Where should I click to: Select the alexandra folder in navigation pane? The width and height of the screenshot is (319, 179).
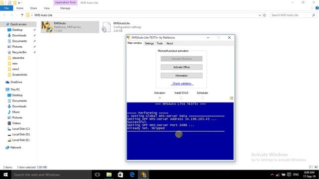point(18,58)
